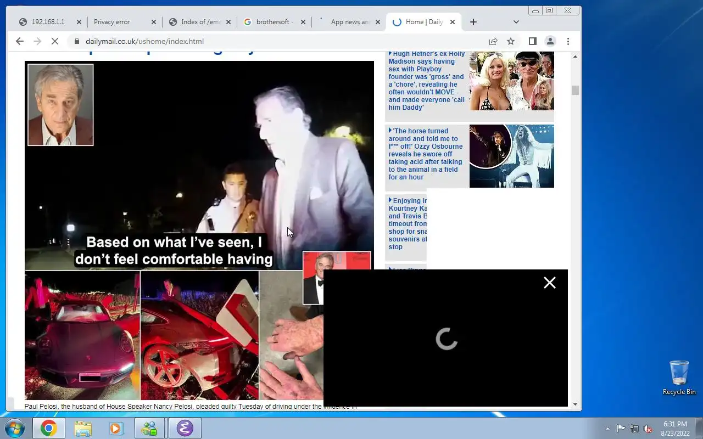Open Windows Explorer from taskbar
The height and width of the screenshot is (439, 703).
click(x=83, y=428)
